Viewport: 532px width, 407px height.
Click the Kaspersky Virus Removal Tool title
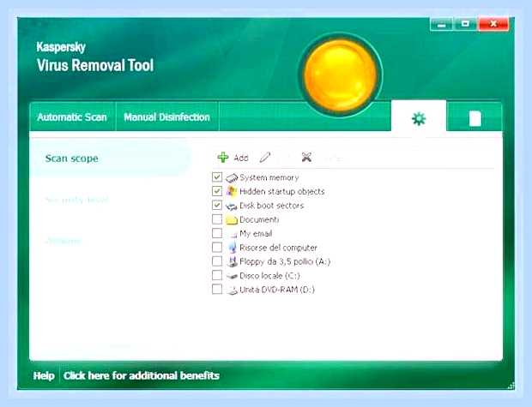click(x=95, y=57)
